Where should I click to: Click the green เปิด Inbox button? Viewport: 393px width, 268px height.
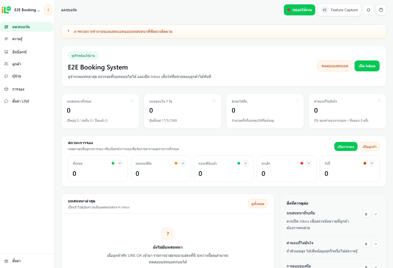coord(367,66)
